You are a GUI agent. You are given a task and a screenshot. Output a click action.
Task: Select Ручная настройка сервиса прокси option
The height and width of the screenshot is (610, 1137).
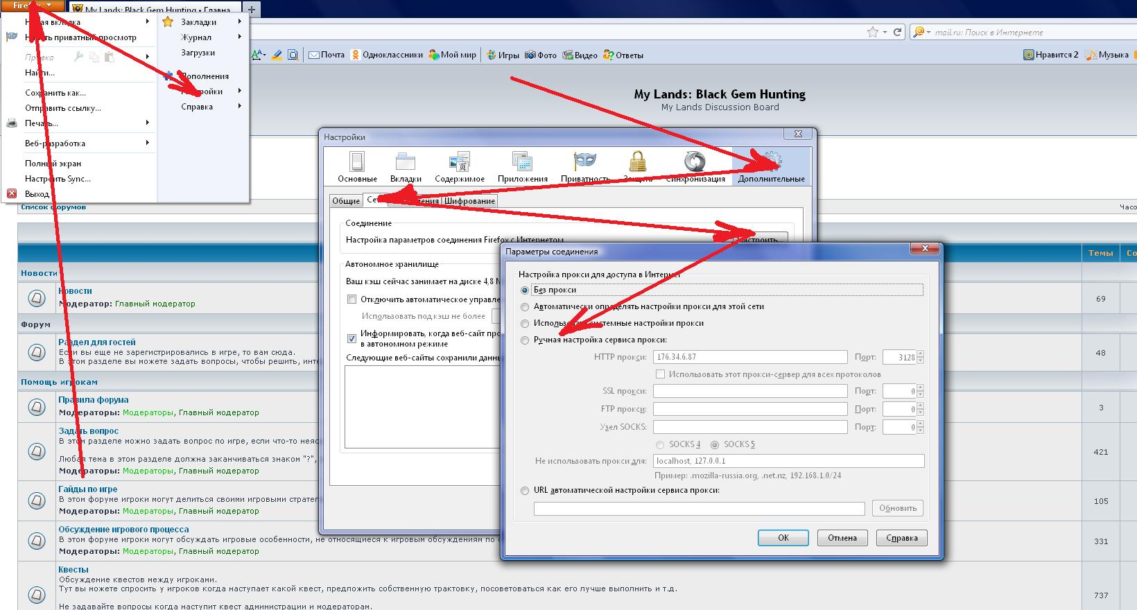coord(525,340)
